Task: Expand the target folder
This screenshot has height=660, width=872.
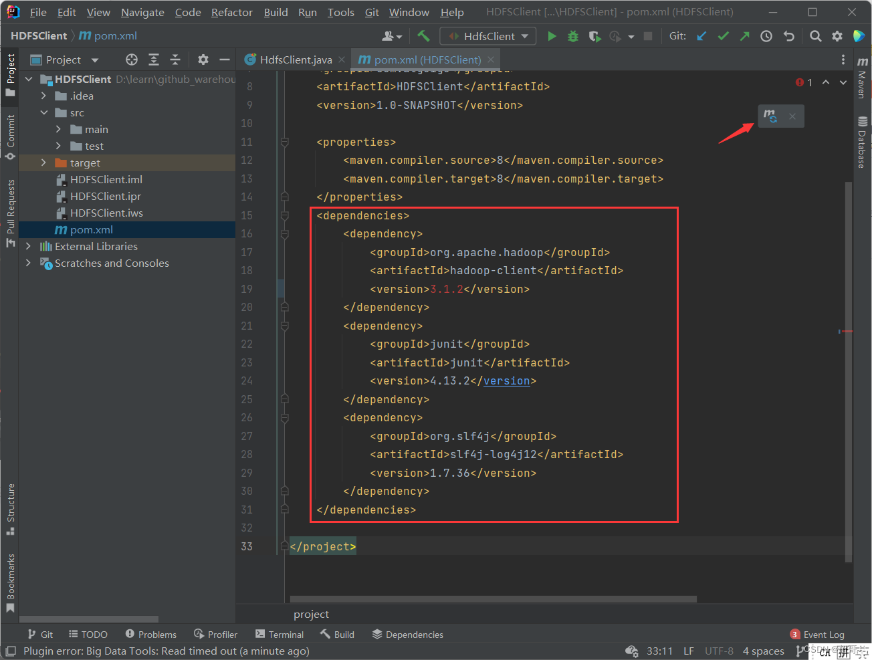Action: coord(43,162)
